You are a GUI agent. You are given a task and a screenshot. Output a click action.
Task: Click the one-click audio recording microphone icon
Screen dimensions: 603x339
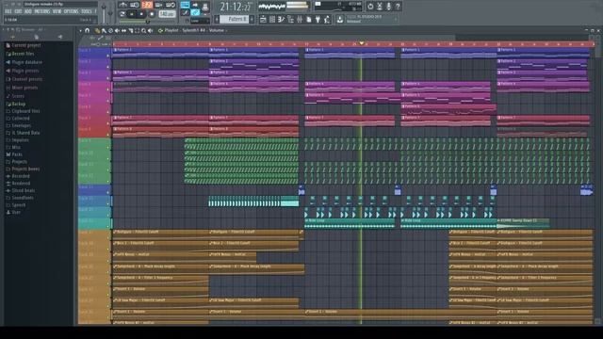point(389,7)
